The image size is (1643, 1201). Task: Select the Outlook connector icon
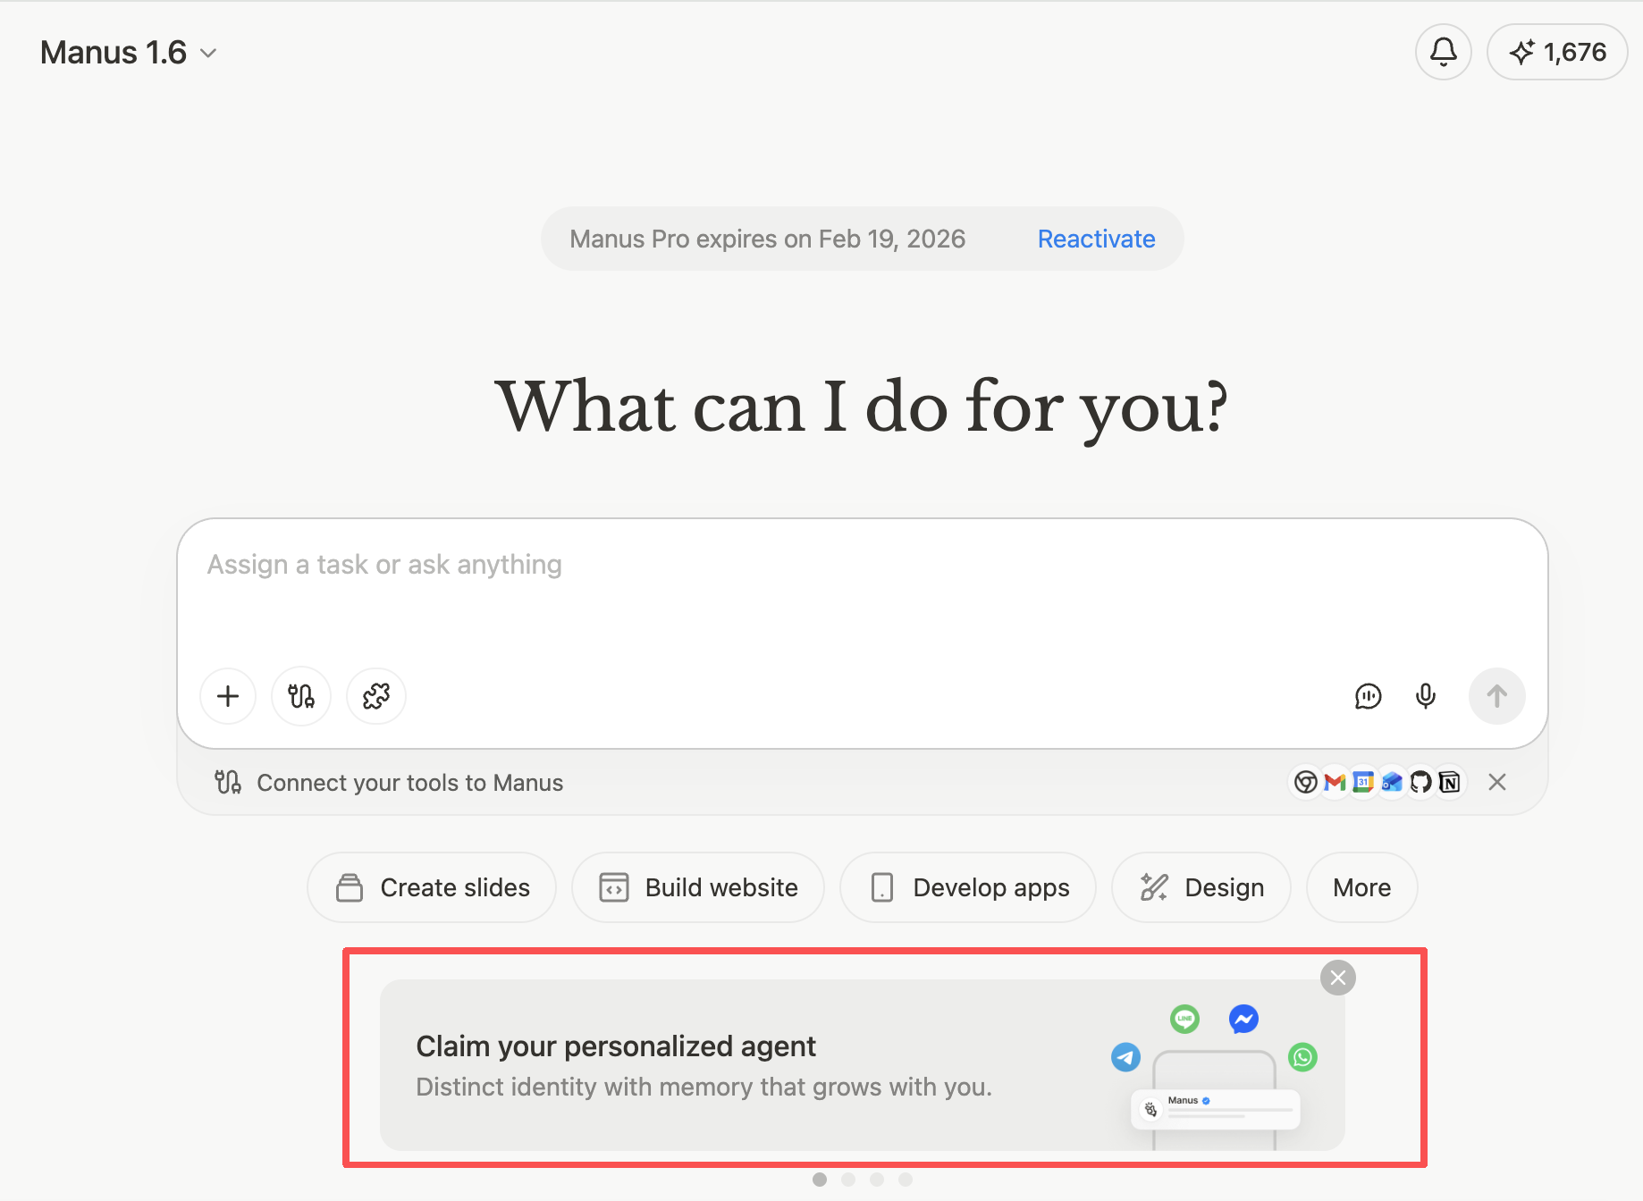[x=1392, y=783]
